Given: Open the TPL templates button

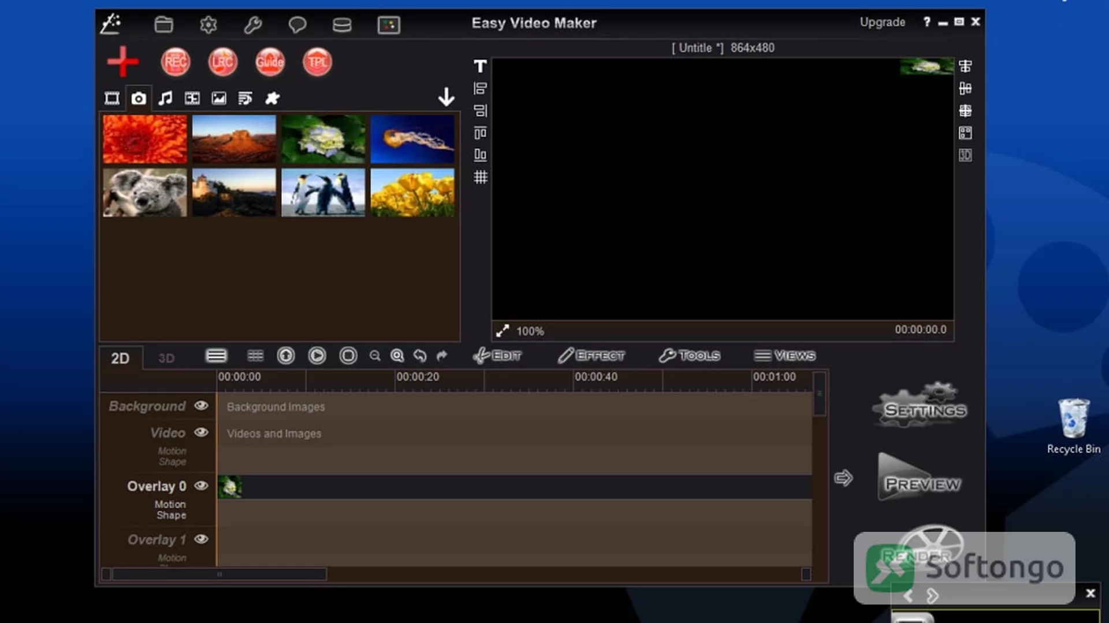Looking at the screenshot, I should click(x=317, y=62).
